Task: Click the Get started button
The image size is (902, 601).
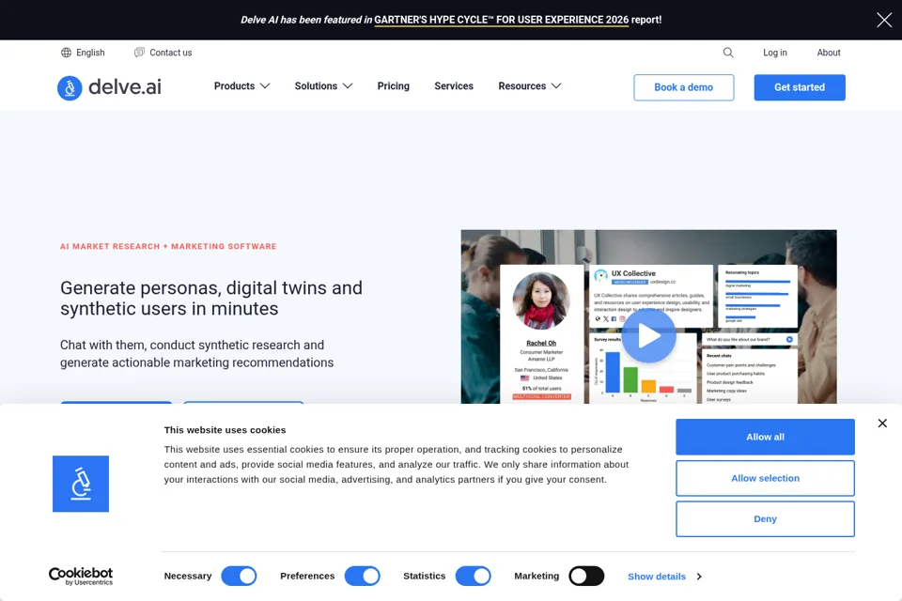Action: [x=800, y=87]
